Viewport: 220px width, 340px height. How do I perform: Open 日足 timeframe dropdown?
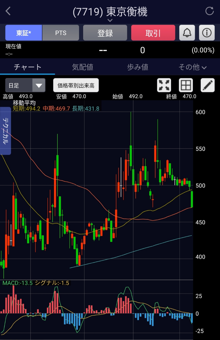[x=25, y=85]
